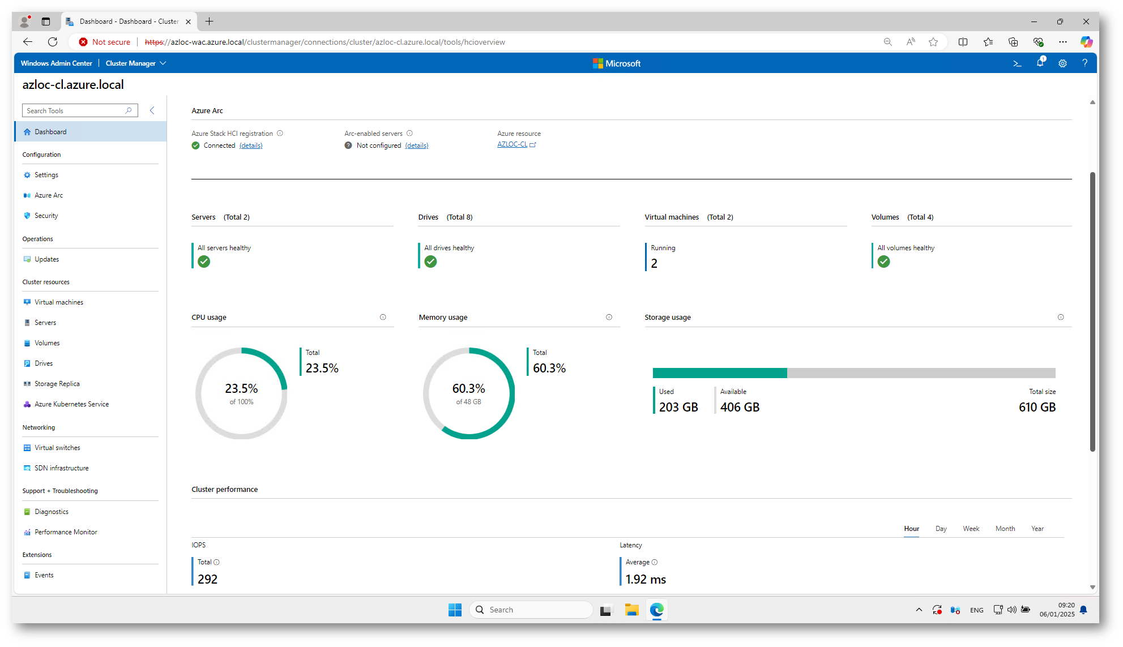Click info icon beside IOPS Total
1123x647 pixels.
(x=216, y=562)
